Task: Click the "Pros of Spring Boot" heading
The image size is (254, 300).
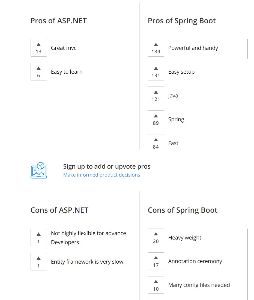Action: 182,21
